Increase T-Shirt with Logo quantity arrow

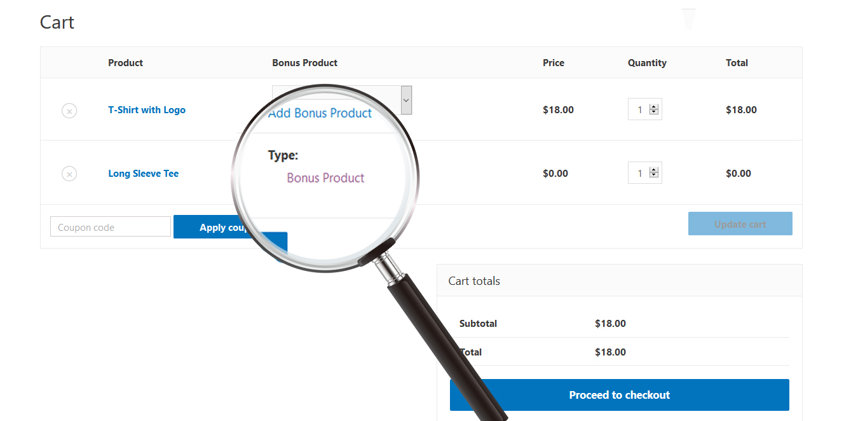pyautogui.click(x=654, y=107)
